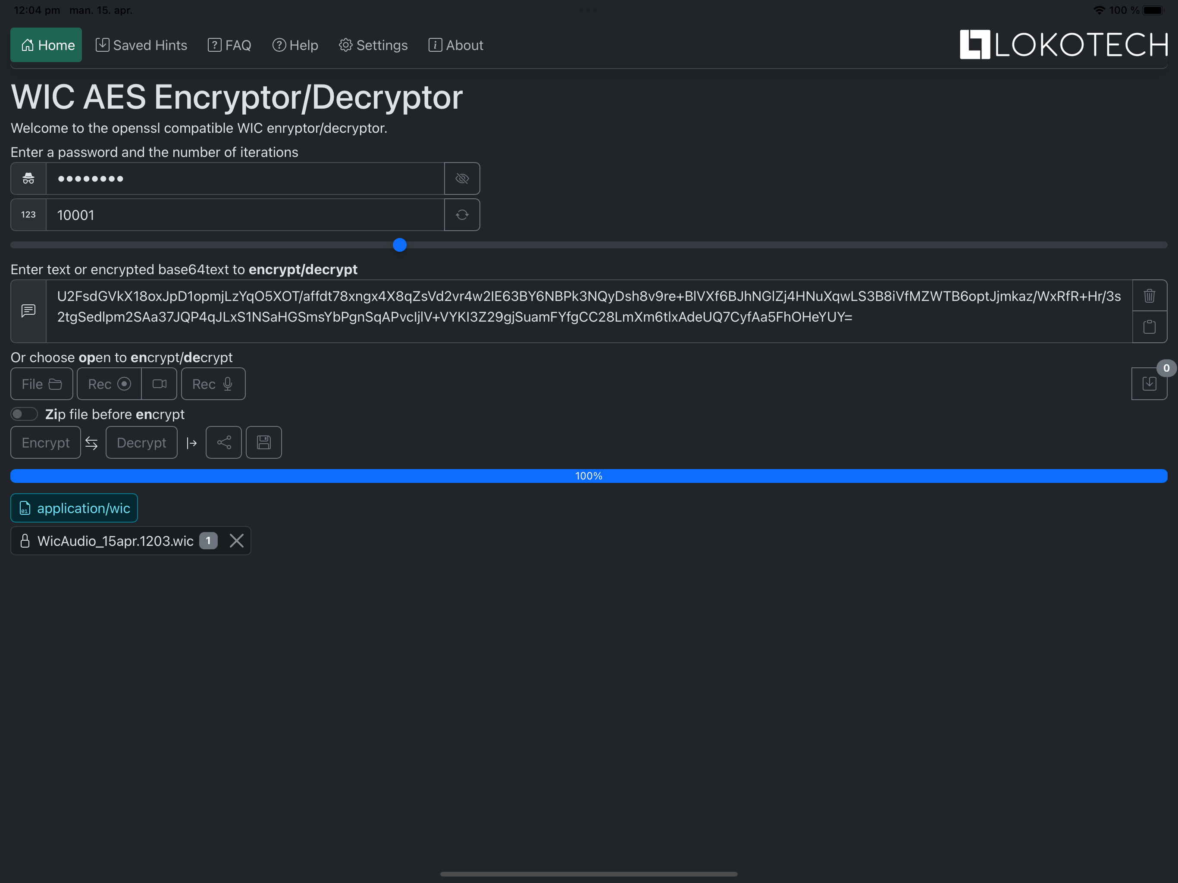Open the Home tab
Image resolution: width=1178 pixels, height=883 pixels.
tap(46, 45)
